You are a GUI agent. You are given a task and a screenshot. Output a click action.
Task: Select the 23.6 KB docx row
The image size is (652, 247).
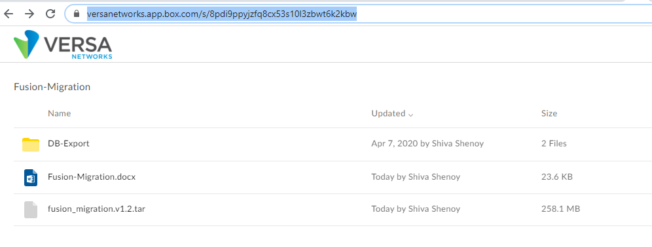(x=333, y=177)
